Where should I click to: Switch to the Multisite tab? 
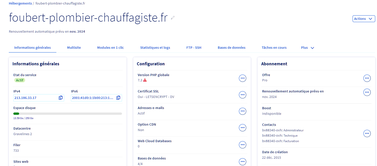(74, 48)
